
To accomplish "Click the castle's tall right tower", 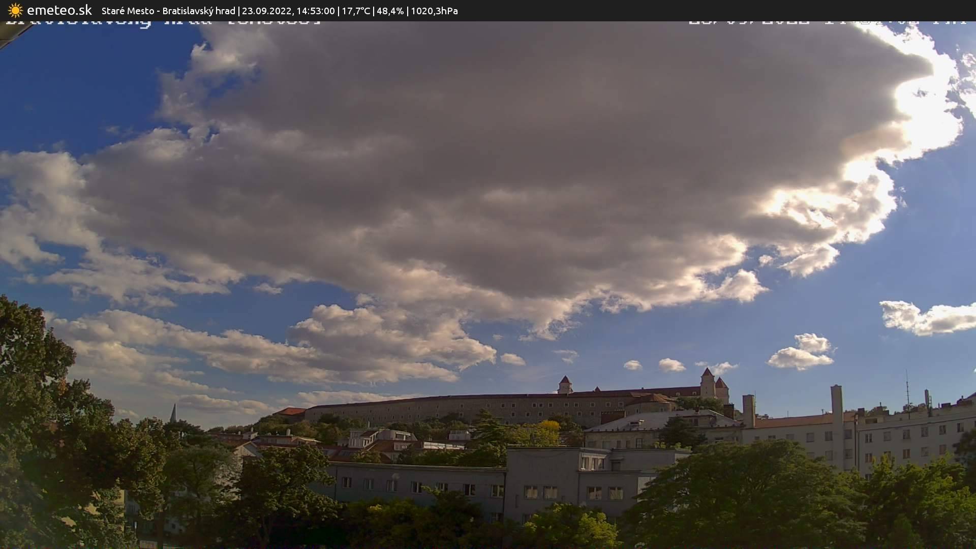I will (x=707, y=382).
